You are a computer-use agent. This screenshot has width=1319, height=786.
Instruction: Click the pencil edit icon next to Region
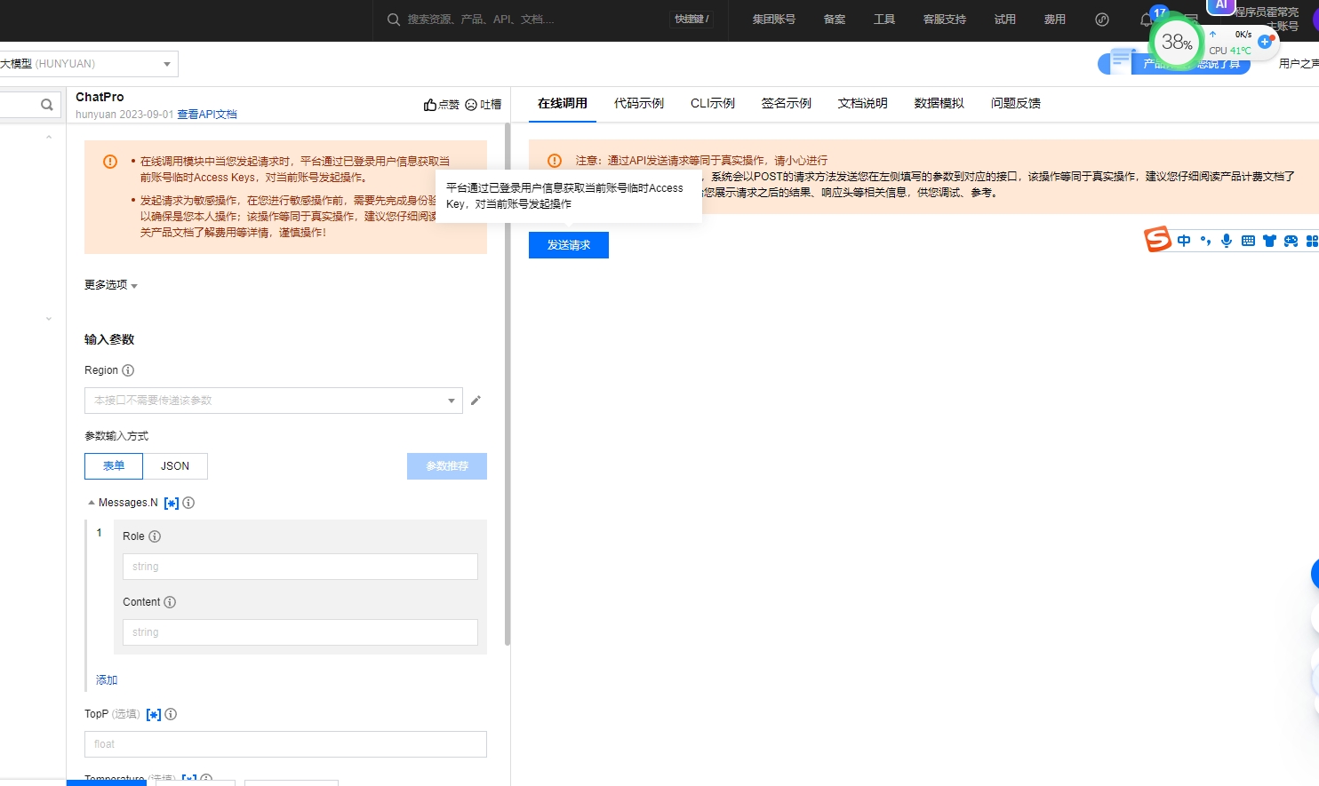coord(476,401)
